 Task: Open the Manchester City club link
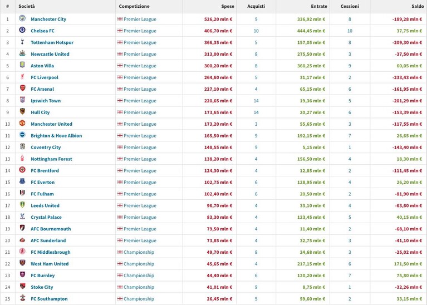[48, 19]
